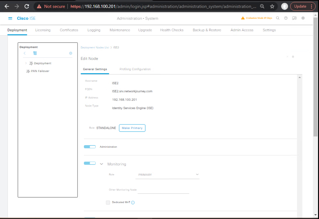Image resolution: width=319 pixels, height=219 pixels.
Task: Collapse the Monitoring section chevron
Action: tap(102, 164)
